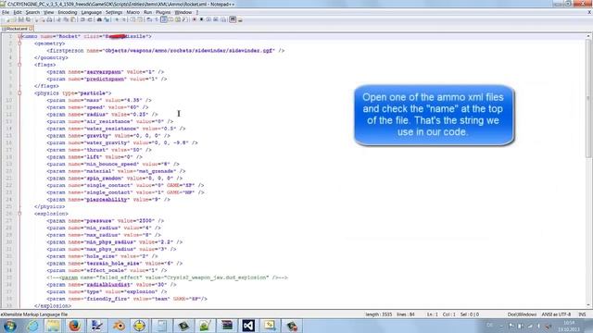Image resolution: width=593 pixels, height=333 pixels.
Task: Open the View menu
Action: [x=49, y=12]
